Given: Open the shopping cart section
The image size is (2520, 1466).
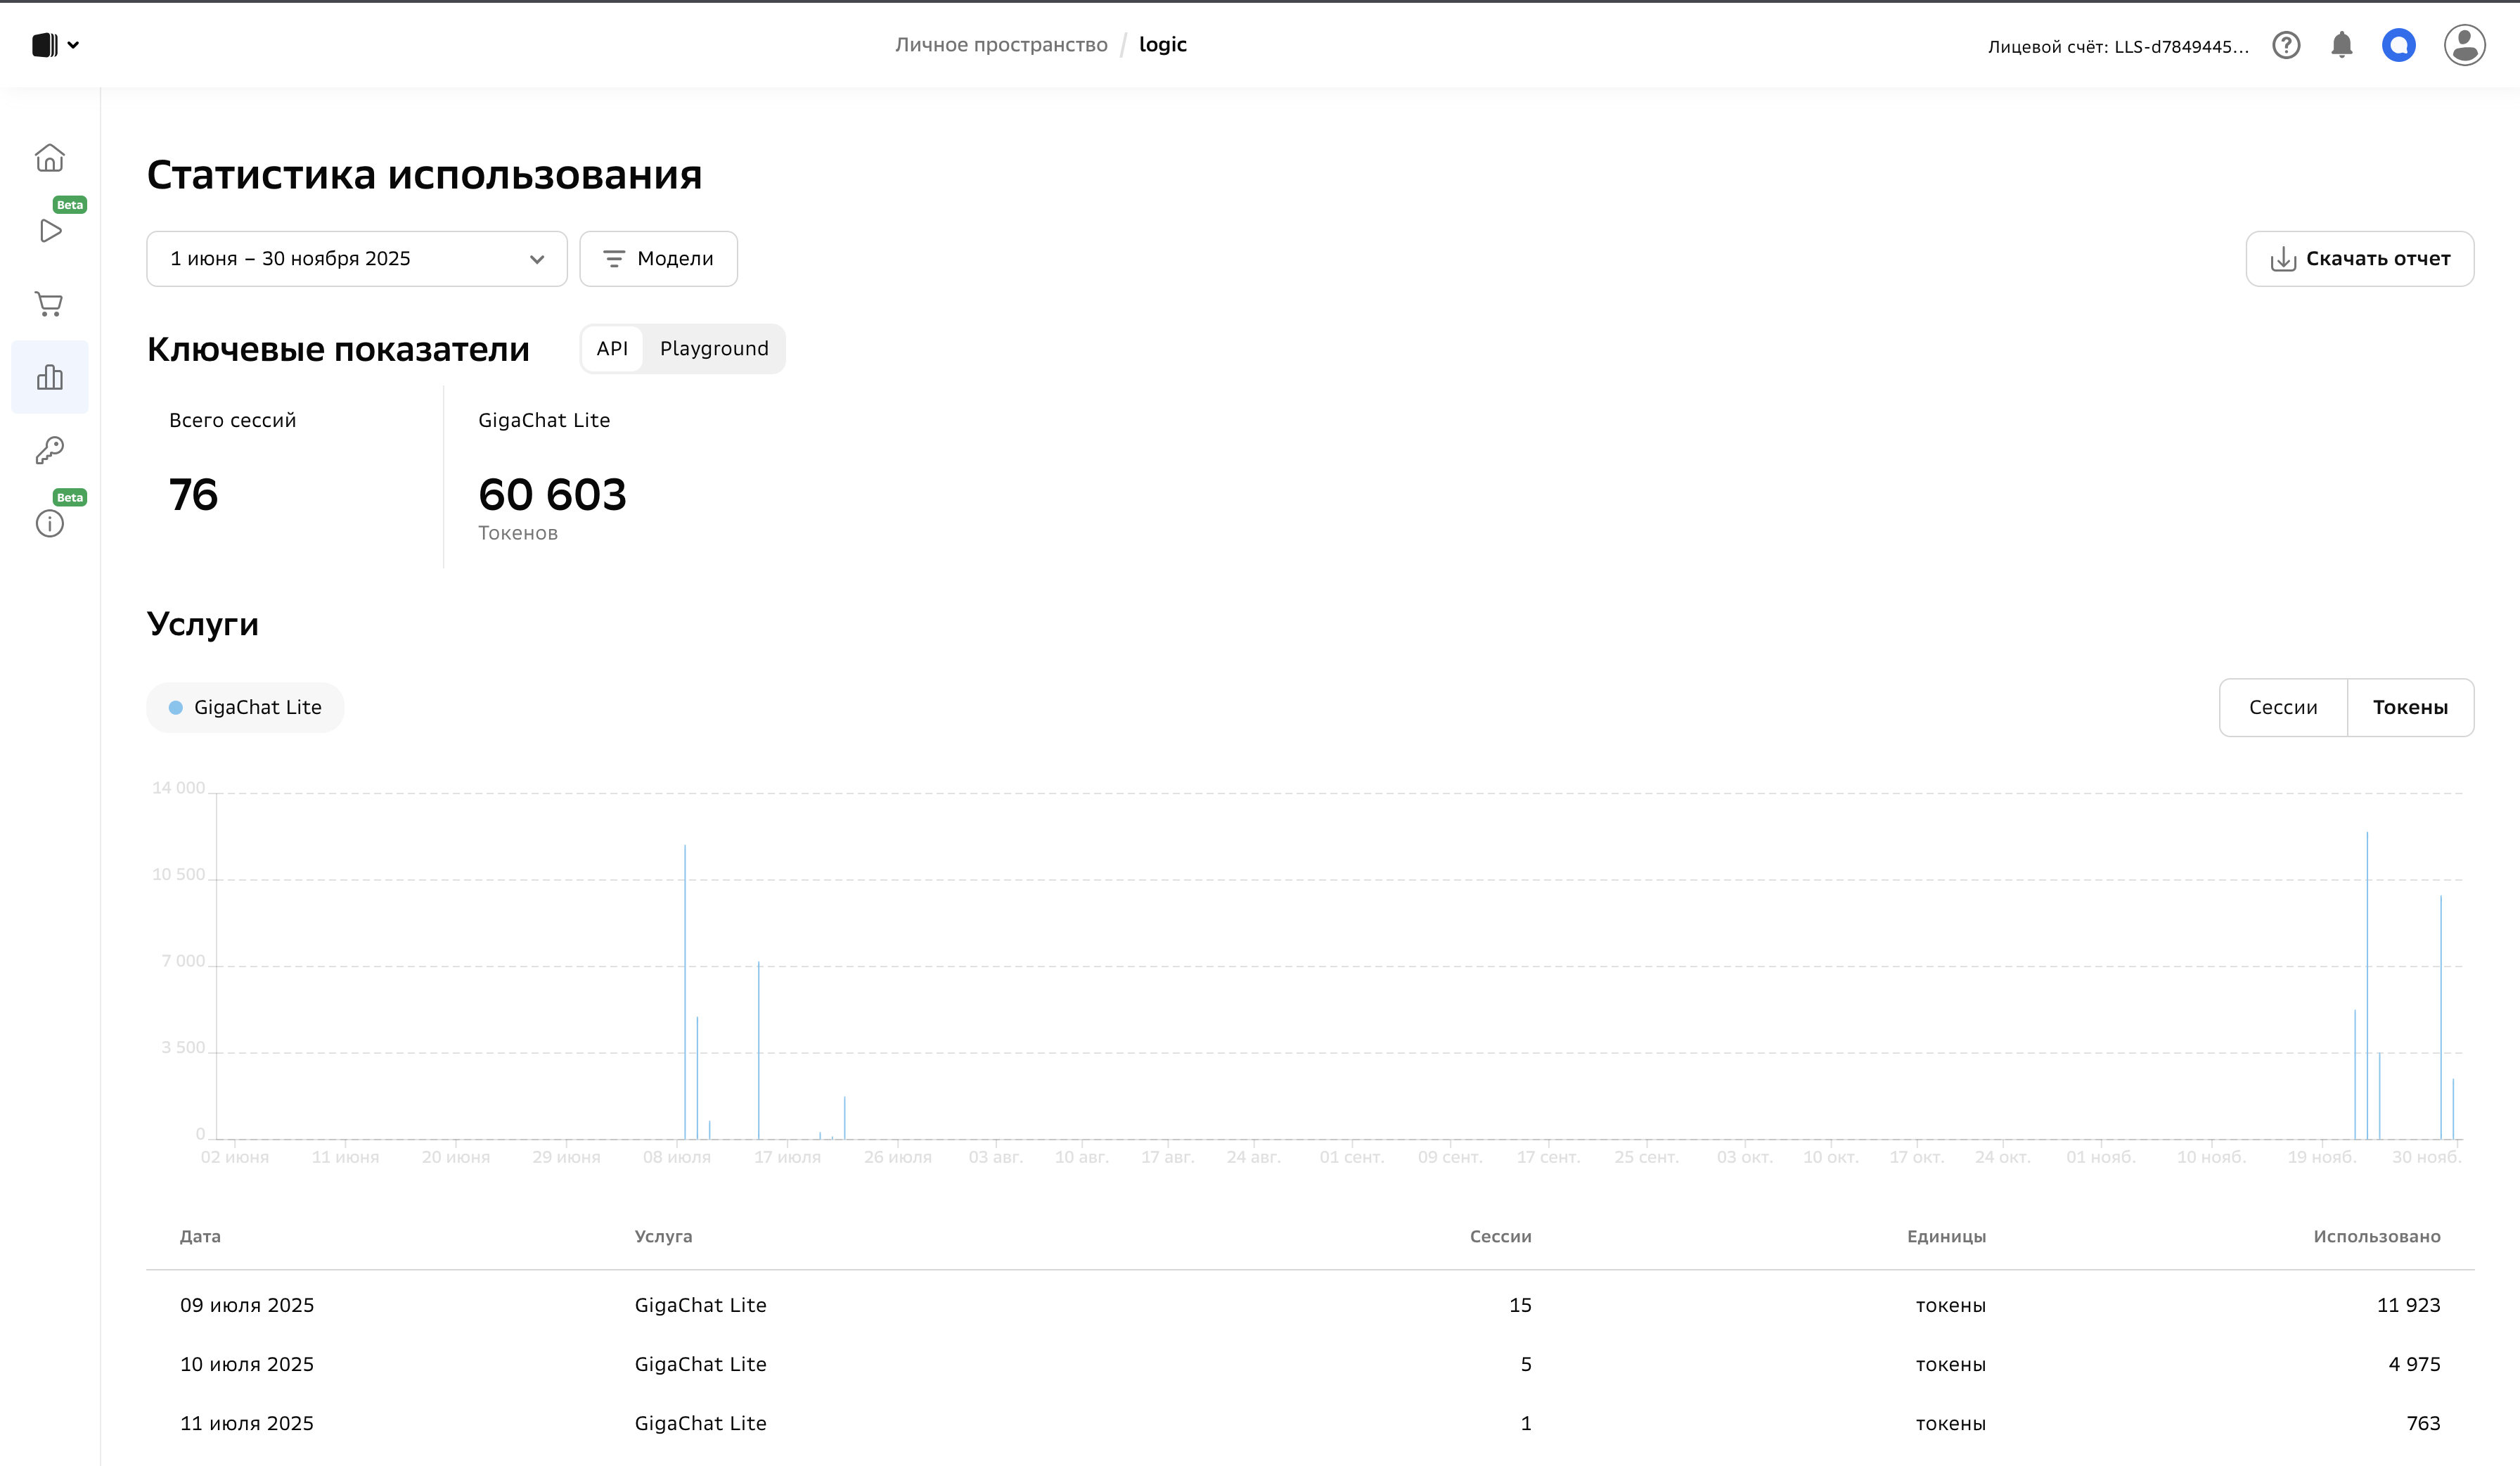Looking at the screenshot, I should click(49, 304).
